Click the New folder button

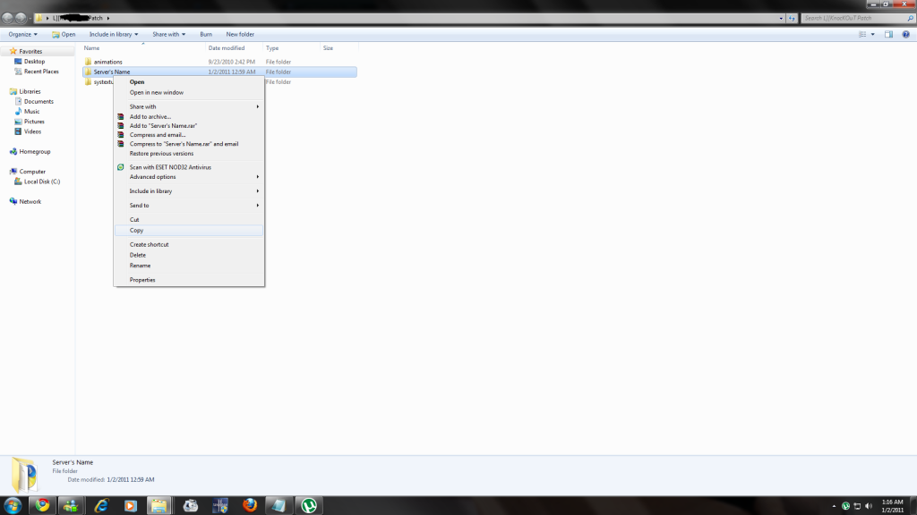240,34
